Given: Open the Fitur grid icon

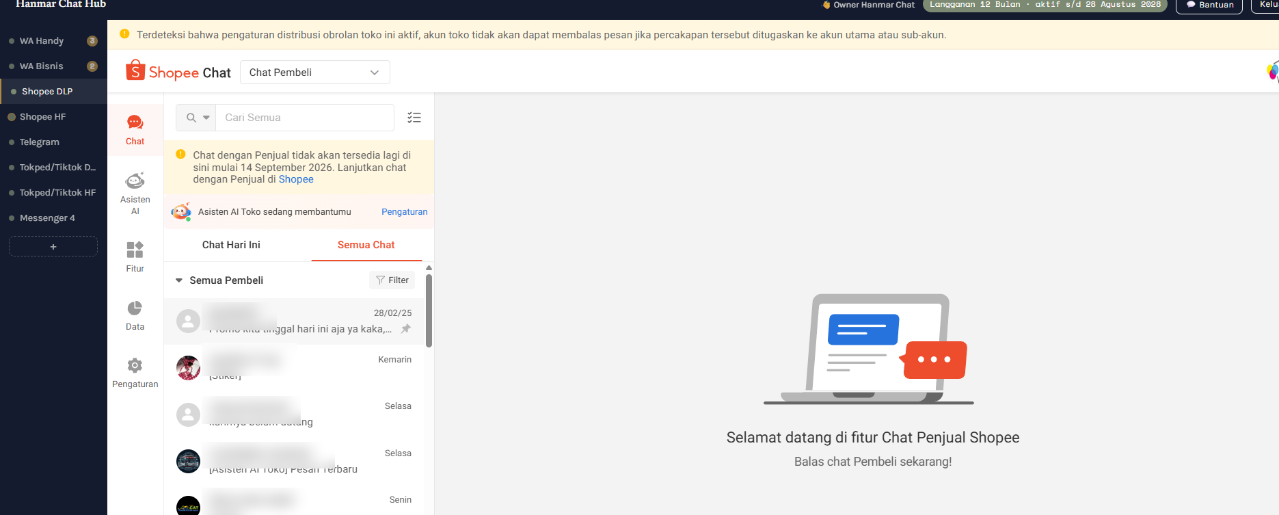Looking at the screenshot, I should click(135, 250).
